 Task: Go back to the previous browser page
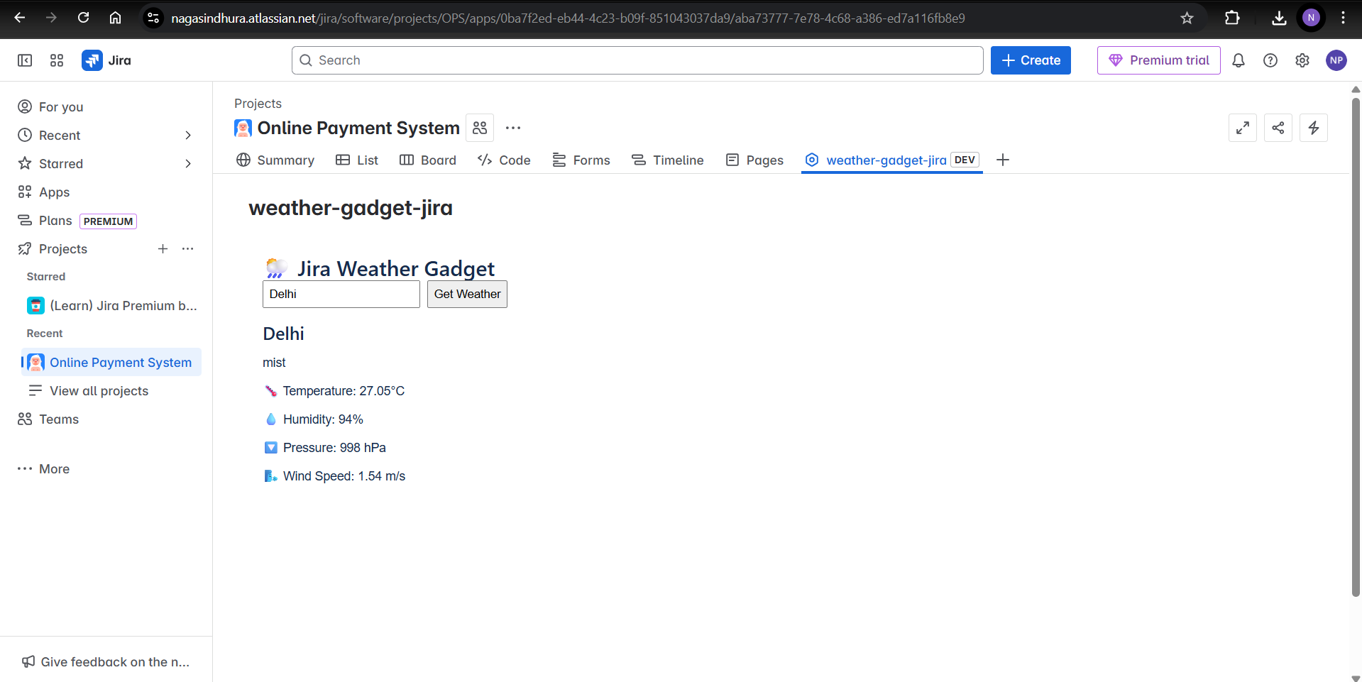click(20, 18)
